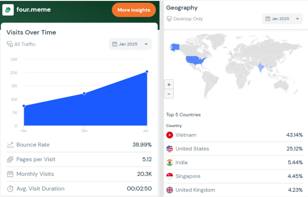This screenshot has width=308, height=197.
Task: Click the January data point on chart
Action: (x=147, y=72)
